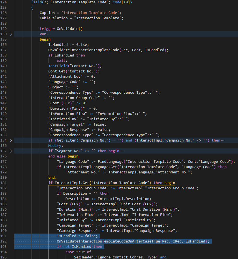
Task: Click "Information Flow" on line 149
Action: [x=68, y=114]
